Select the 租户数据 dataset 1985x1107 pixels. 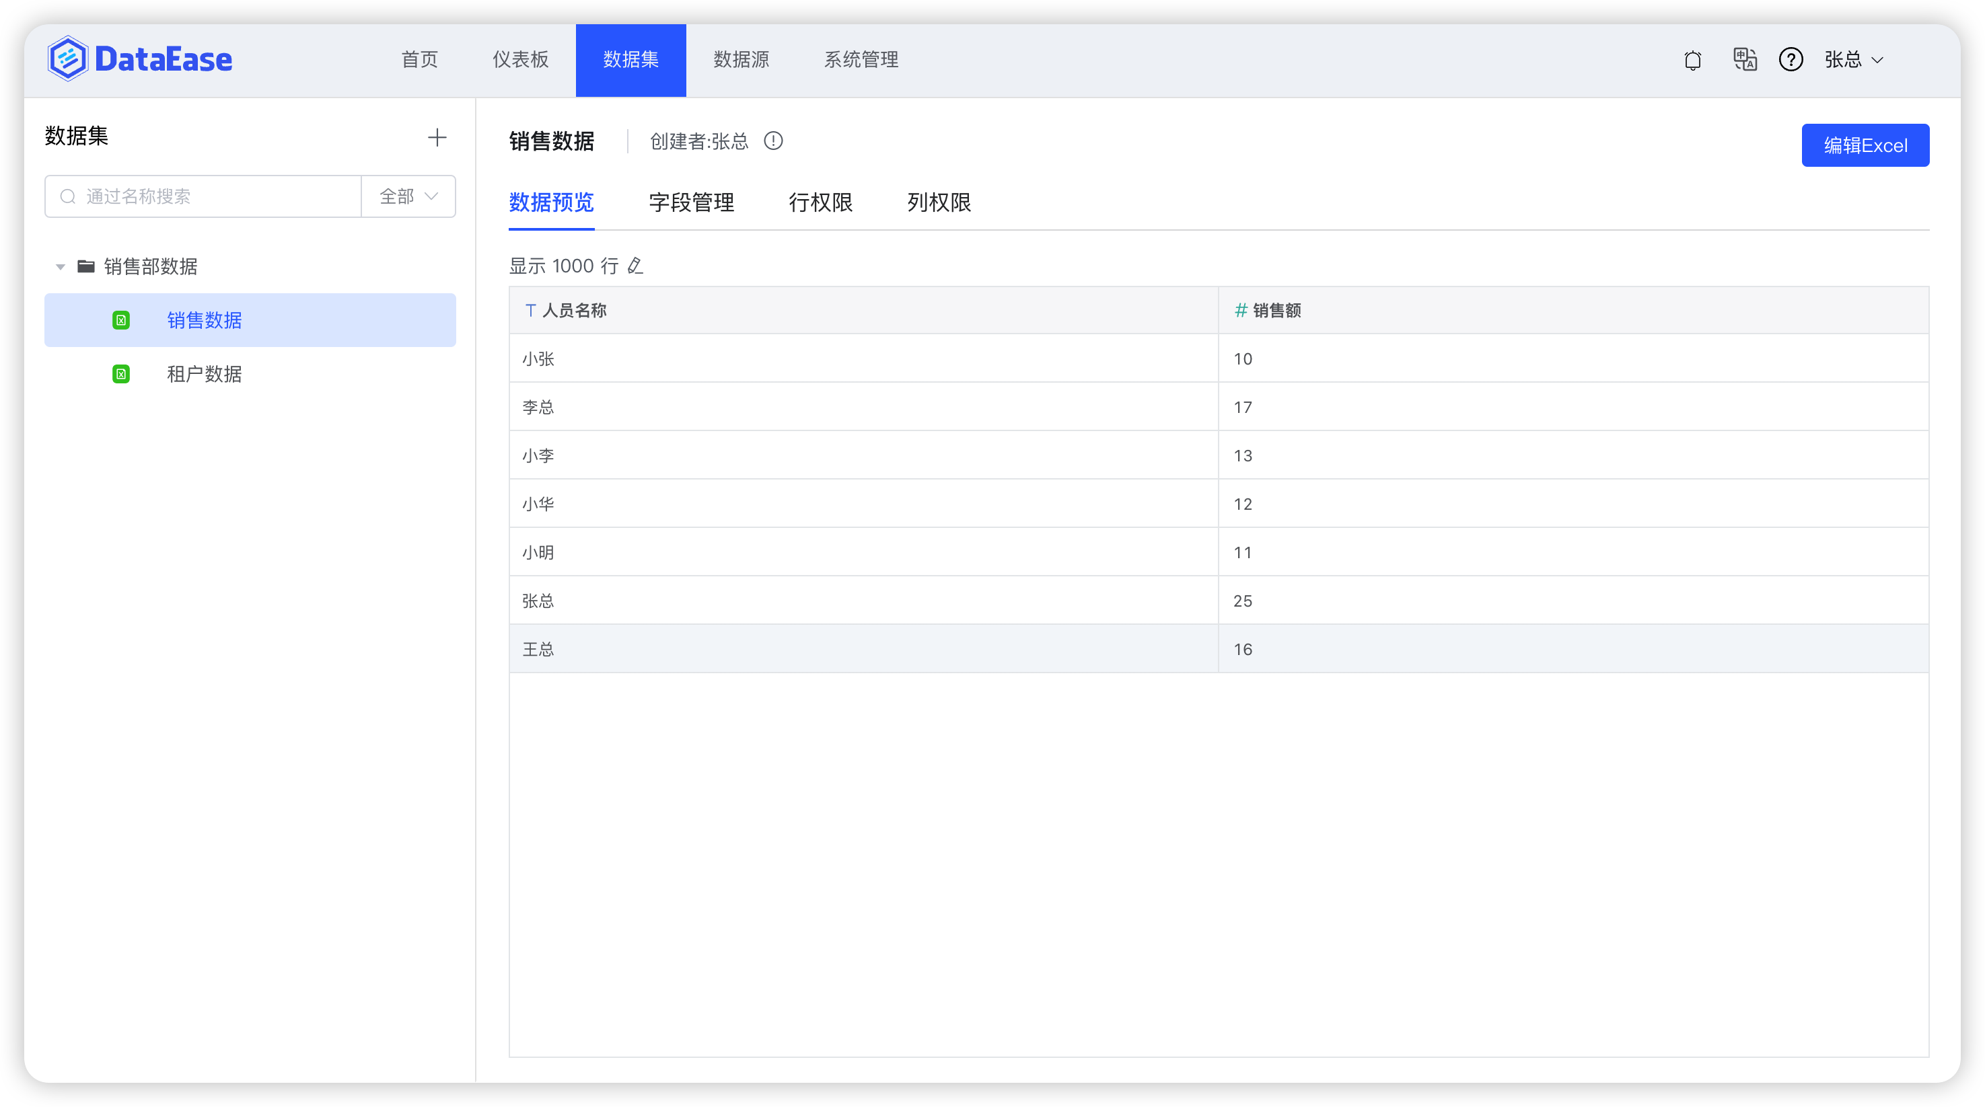204,375
